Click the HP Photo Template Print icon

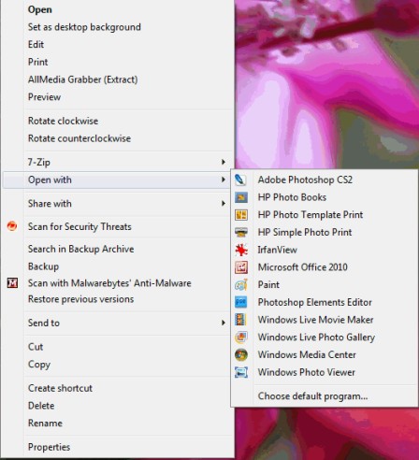[x=241, y=215]
